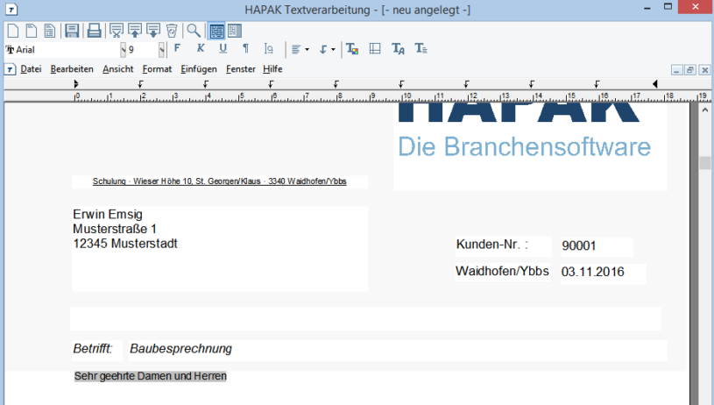Toggle bold formatting with the F button
Screen dimensions: 714x405
click(177, 48)
